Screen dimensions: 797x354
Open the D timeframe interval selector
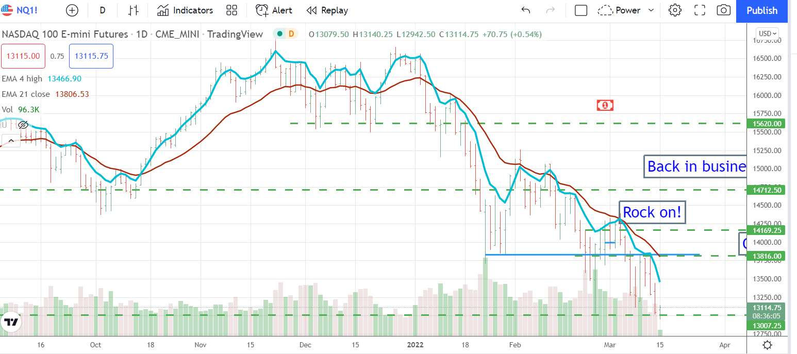click(x=103, y=10)
